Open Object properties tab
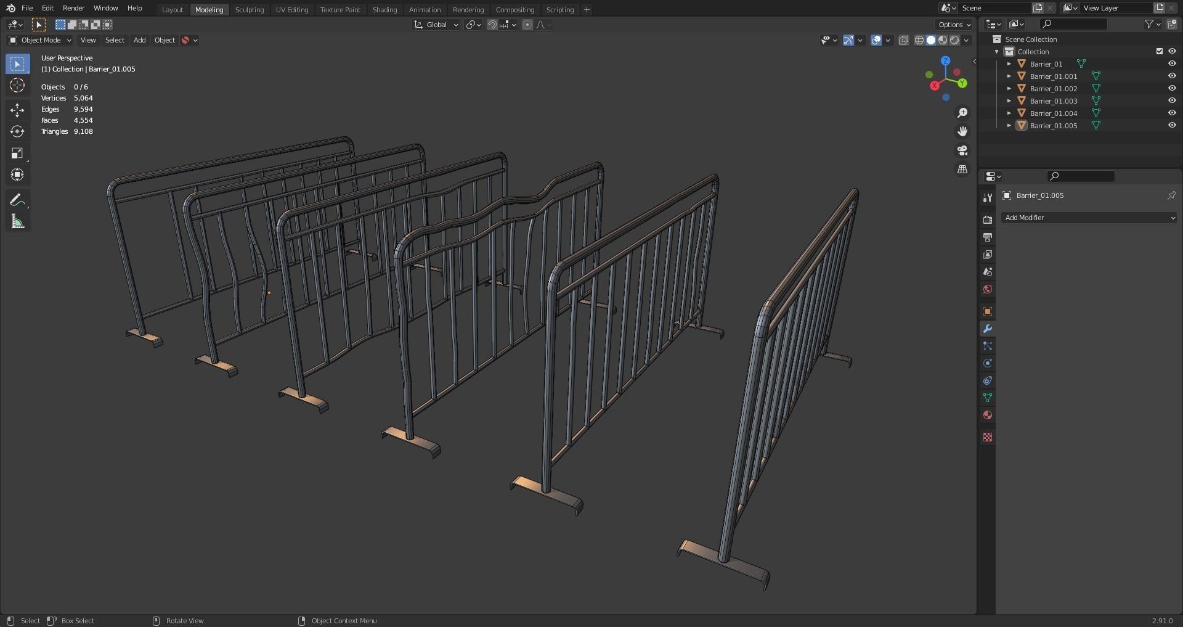The height and width of the screenshot is (627, 1183). click(x=988, y=311)
